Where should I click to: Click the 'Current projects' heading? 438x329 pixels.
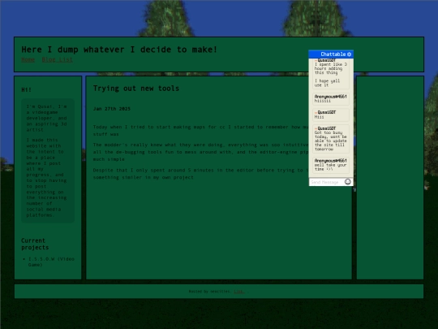coord(35,244)
